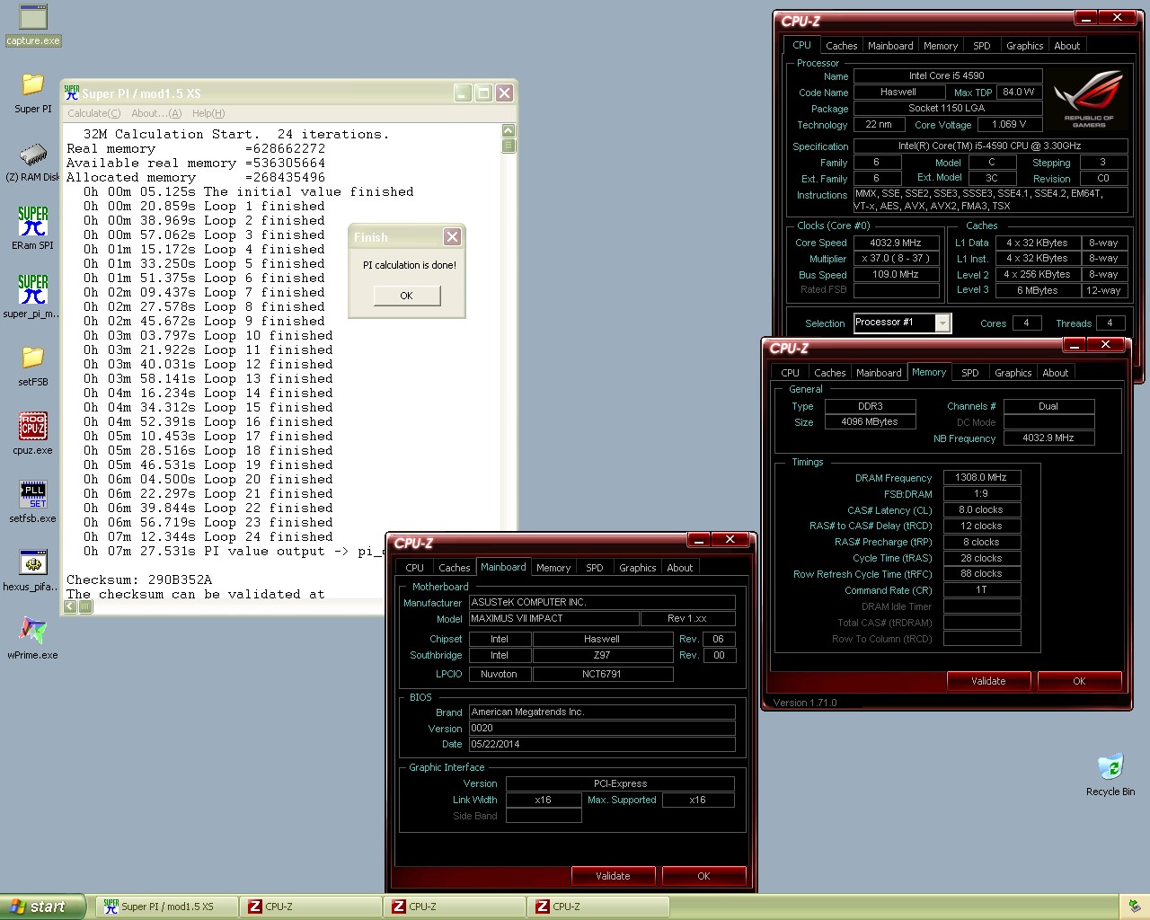Switch to Memory tab in CPU-Z mainboard window

(x=553, y=568)
